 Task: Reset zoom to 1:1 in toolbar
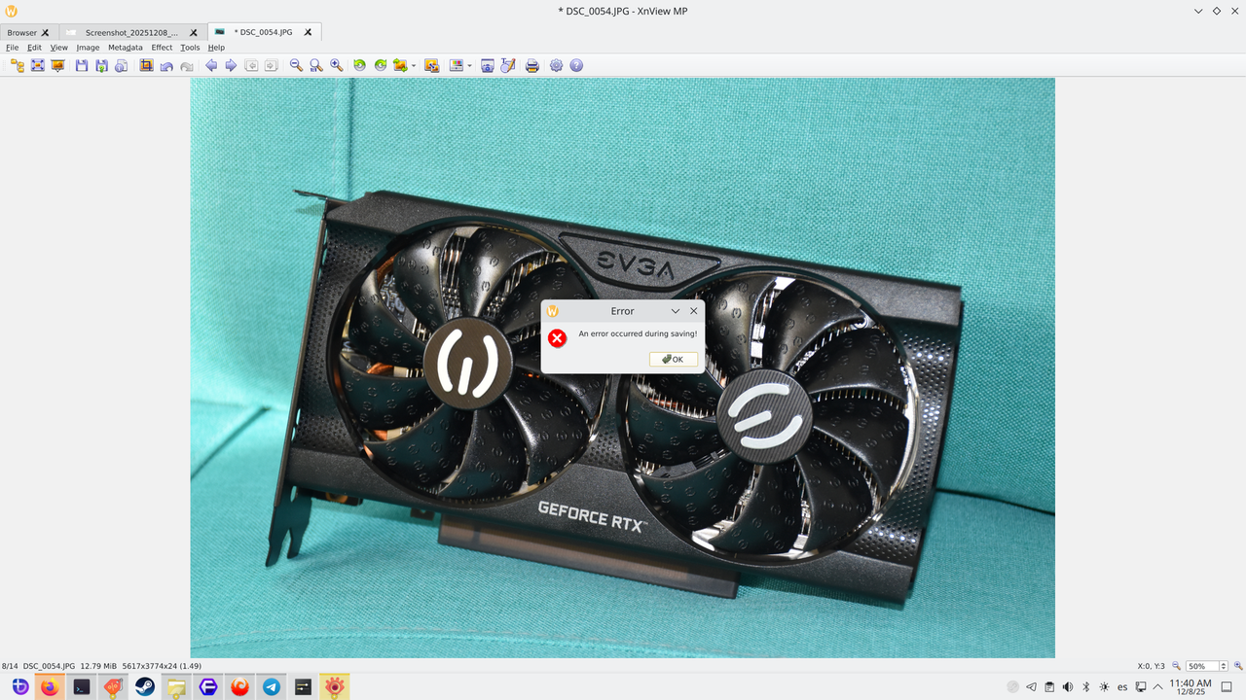[316, 65]
